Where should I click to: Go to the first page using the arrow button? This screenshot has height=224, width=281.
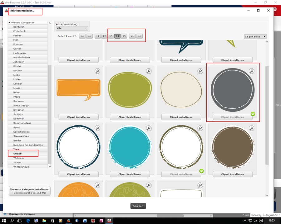click(x=82, y=36)
